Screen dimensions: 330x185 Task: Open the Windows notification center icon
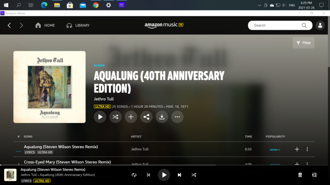point(321,5)
